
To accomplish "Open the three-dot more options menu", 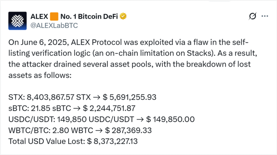I will click(x=265, y=16).
